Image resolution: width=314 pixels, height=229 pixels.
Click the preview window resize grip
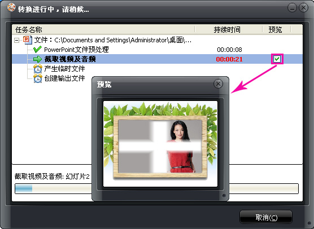[x=224, y=195]
